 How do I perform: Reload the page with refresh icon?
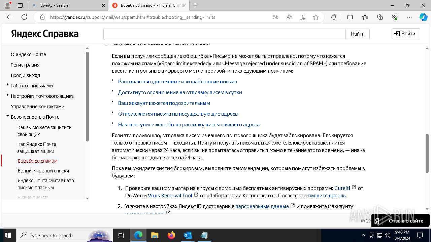tap(24, 17)
